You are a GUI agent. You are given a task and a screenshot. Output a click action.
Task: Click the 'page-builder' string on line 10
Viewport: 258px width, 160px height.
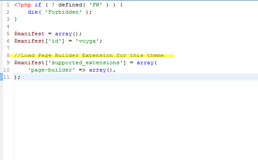[x=52, y=70]
